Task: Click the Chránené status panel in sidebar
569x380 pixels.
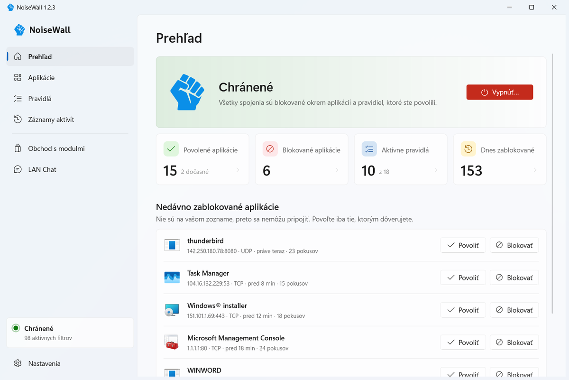Action: [70, 333]
